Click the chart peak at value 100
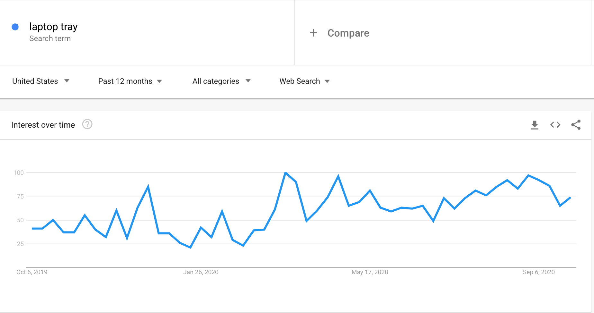 coord(285,173)
